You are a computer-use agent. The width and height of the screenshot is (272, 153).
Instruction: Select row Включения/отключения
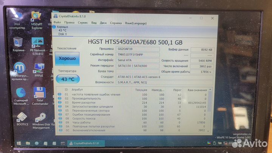pos(133,130)
